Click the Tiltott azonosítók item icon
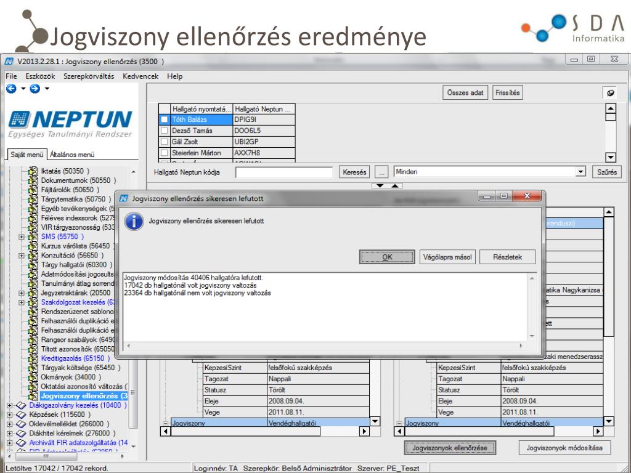The width and height of the screenshot is (631, 473). (x=33, y=349)
